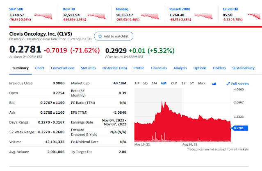Open the S&P 500 index link

point(16,9)
